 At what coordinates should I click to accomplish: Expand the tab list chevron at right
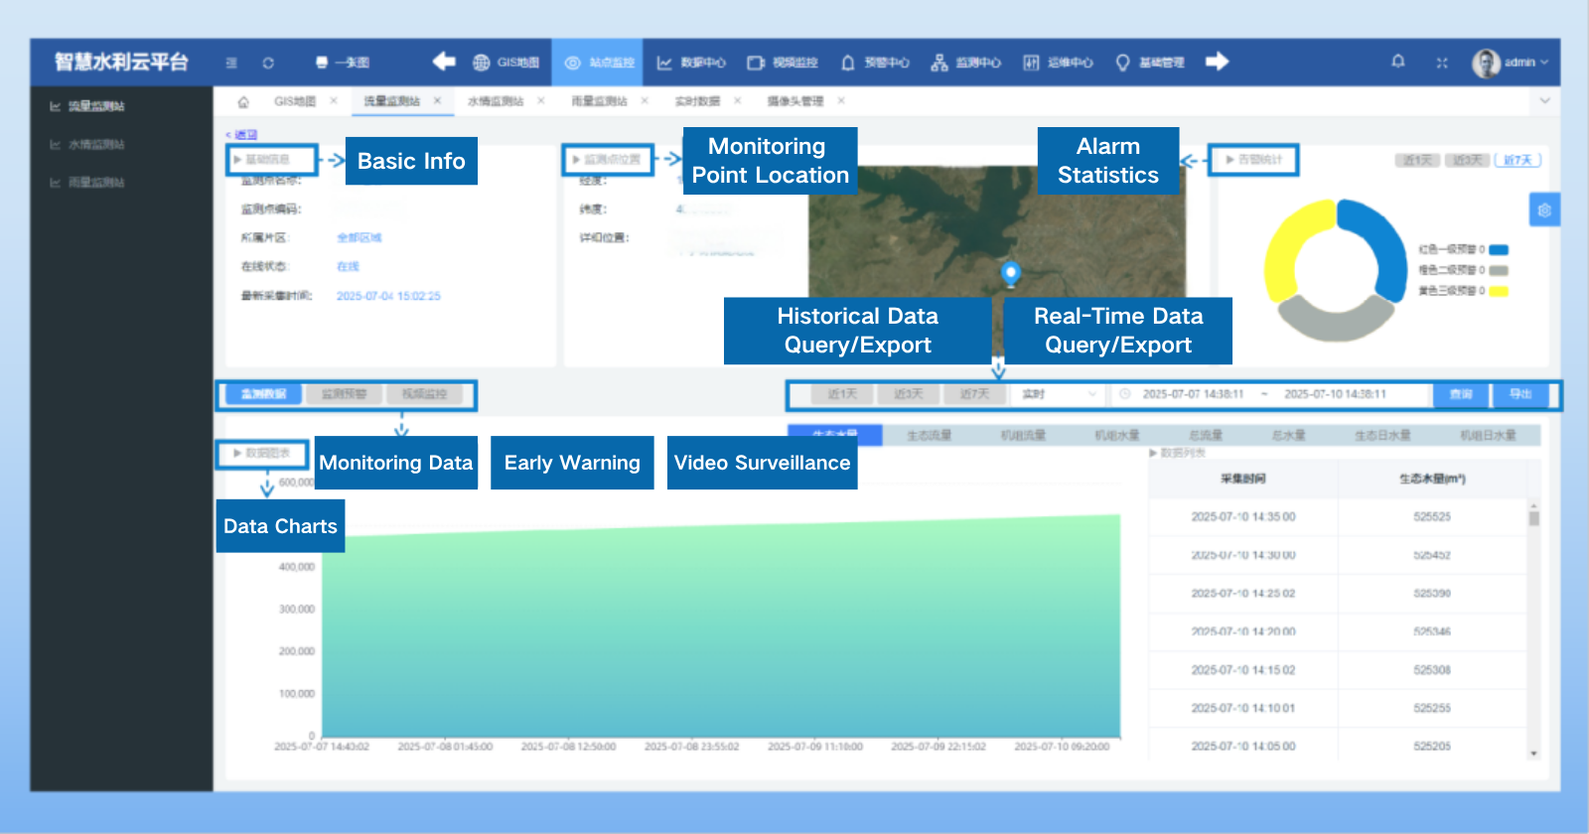(1544, 101)
